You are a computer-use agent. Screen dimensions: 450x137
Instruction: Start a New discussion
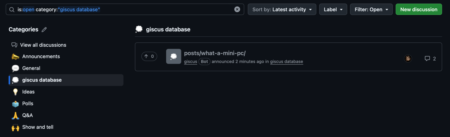[419, 10]
